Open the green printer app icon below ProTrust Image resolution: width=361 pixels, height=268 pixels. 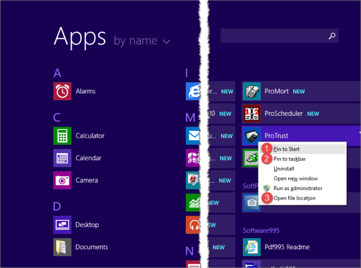tap(250, 158)
